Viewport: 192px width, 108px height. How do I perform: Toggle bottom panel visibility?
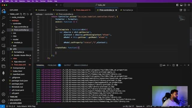(181, 5)
